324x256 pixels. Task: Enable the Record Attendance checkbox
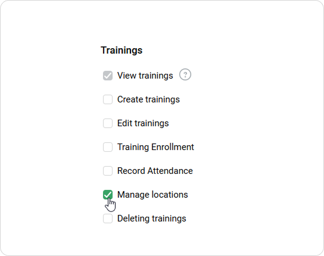pos(108,171)
